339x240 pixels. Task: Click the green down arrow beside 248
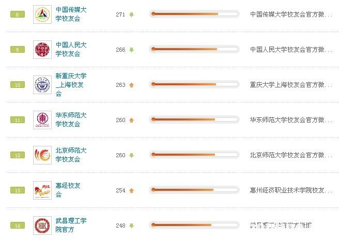tap(131, 226)
